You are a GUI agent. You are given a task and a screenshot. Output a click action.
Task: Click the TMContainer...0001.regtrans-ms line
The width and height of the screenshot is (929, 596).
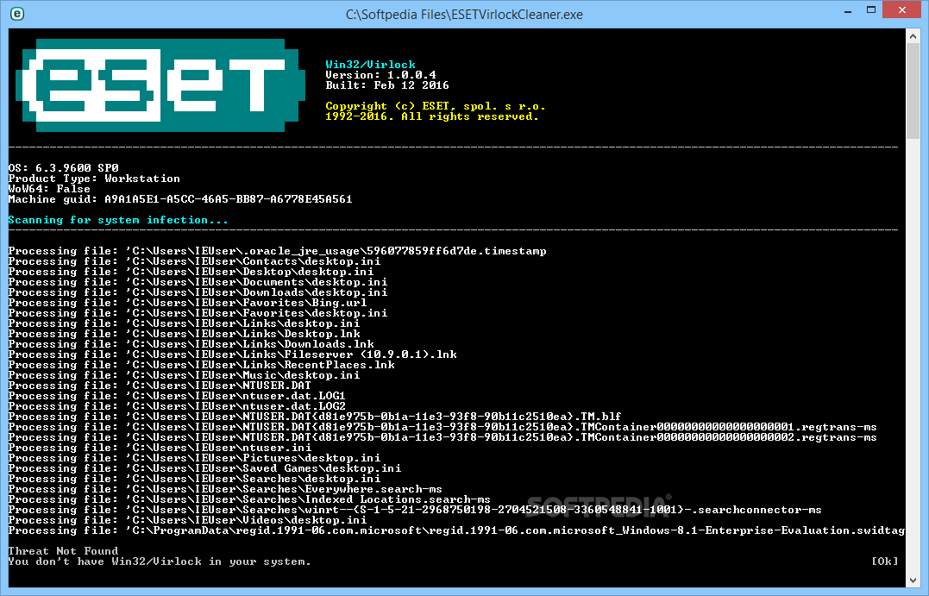coord(443,427)
